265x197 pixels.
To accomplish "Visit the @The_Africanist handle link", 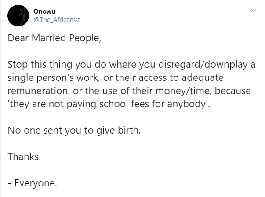I will coord(57,20).
